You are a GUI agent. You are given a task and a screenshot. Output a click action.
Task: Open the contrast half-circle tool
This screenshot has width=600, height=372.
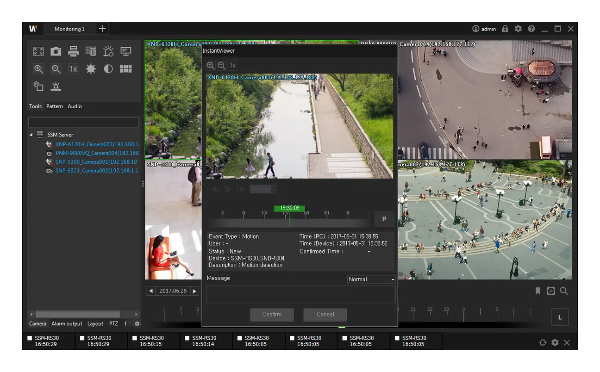coord(108,69)
